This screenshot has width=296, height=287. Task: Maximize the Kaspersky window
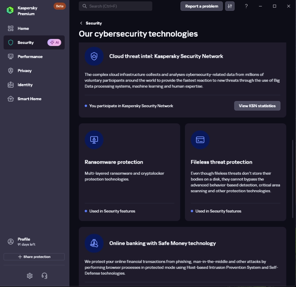(274, 6)
